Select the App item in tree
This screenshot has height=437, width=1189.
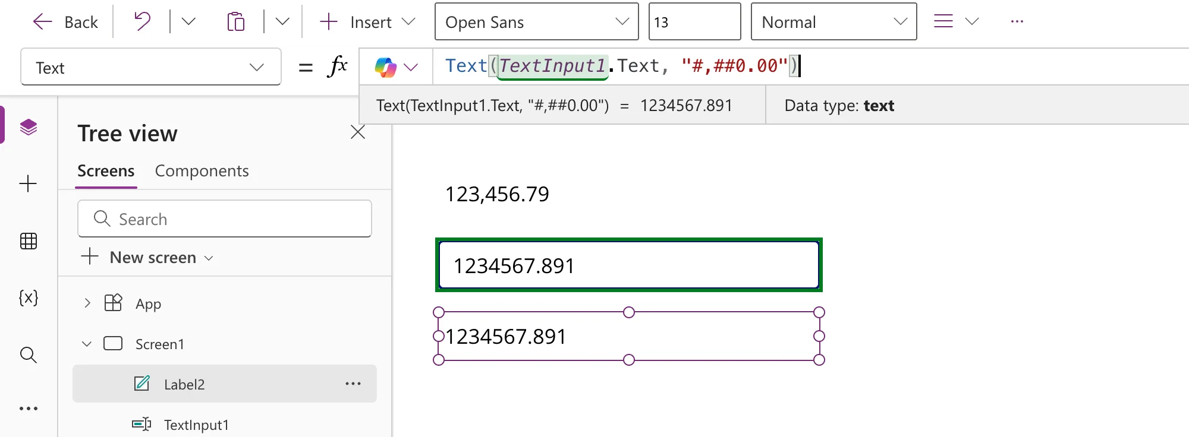click(x=148, y=303)
